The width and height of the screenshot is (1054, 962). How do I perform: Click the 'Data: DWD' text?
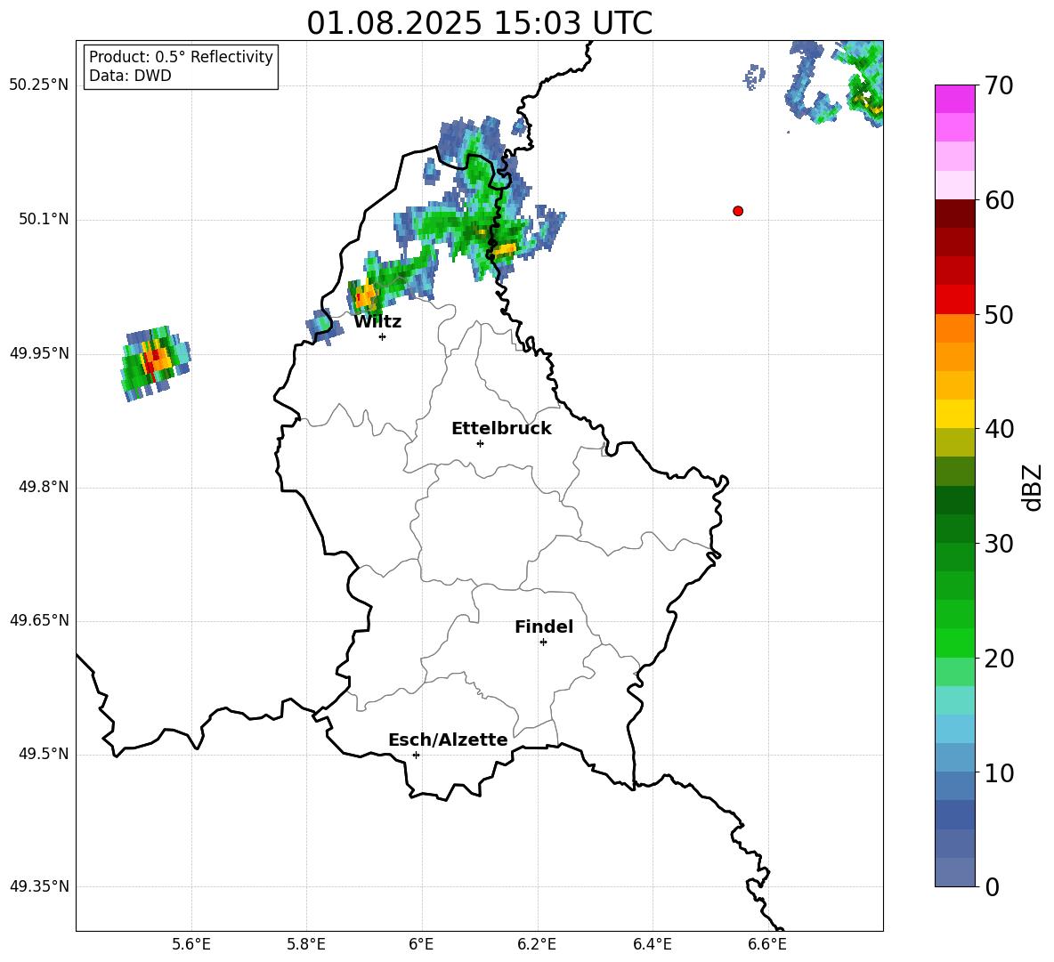pos(130,76)
